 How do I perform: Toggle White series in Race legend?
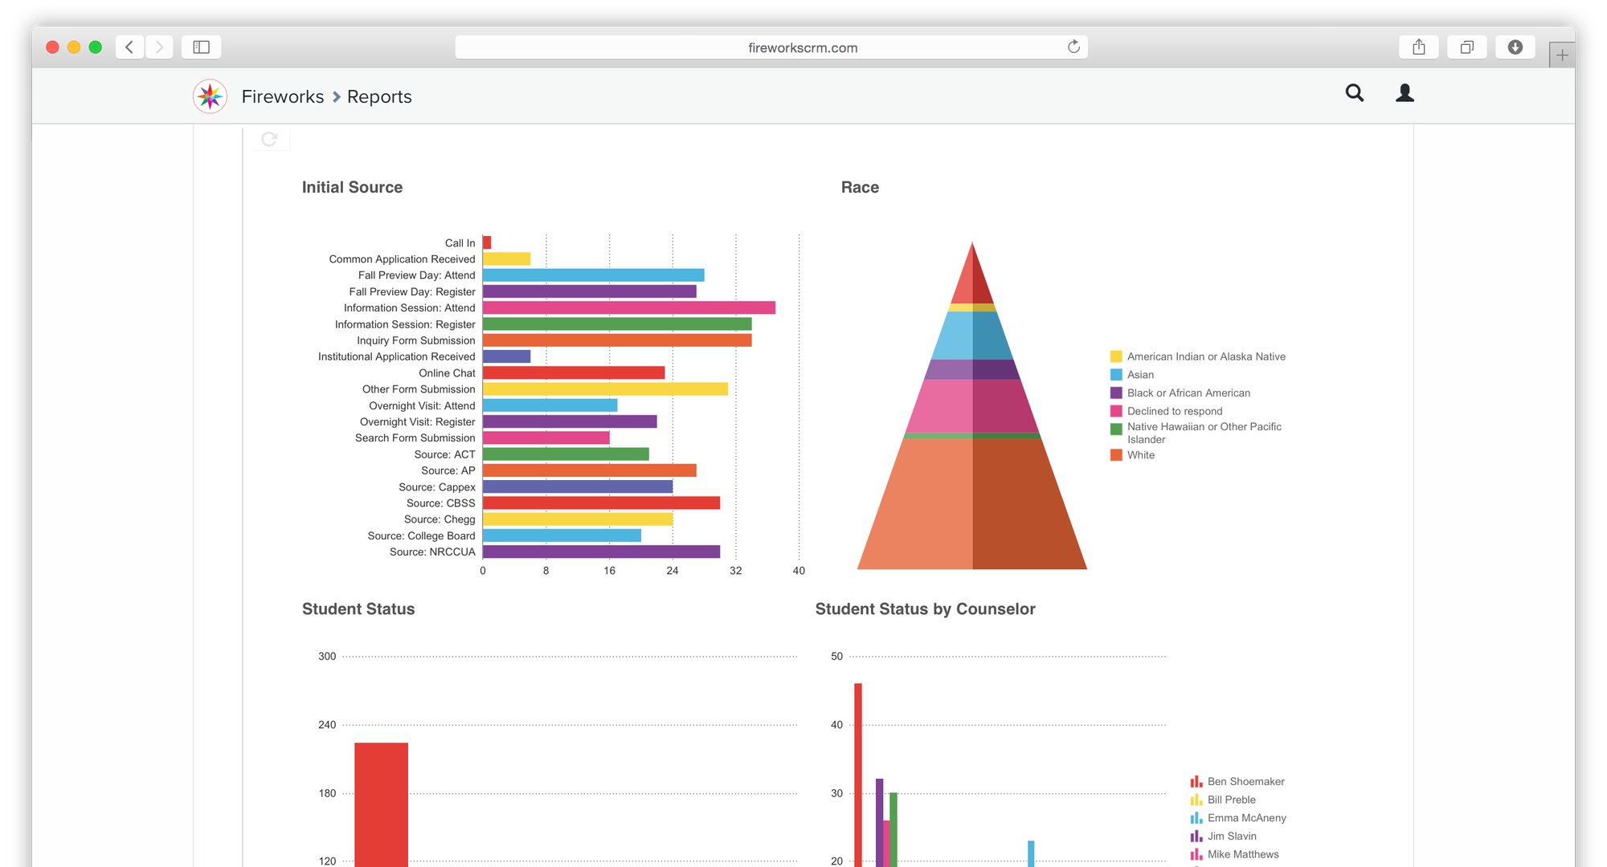tap(1140, 455)
